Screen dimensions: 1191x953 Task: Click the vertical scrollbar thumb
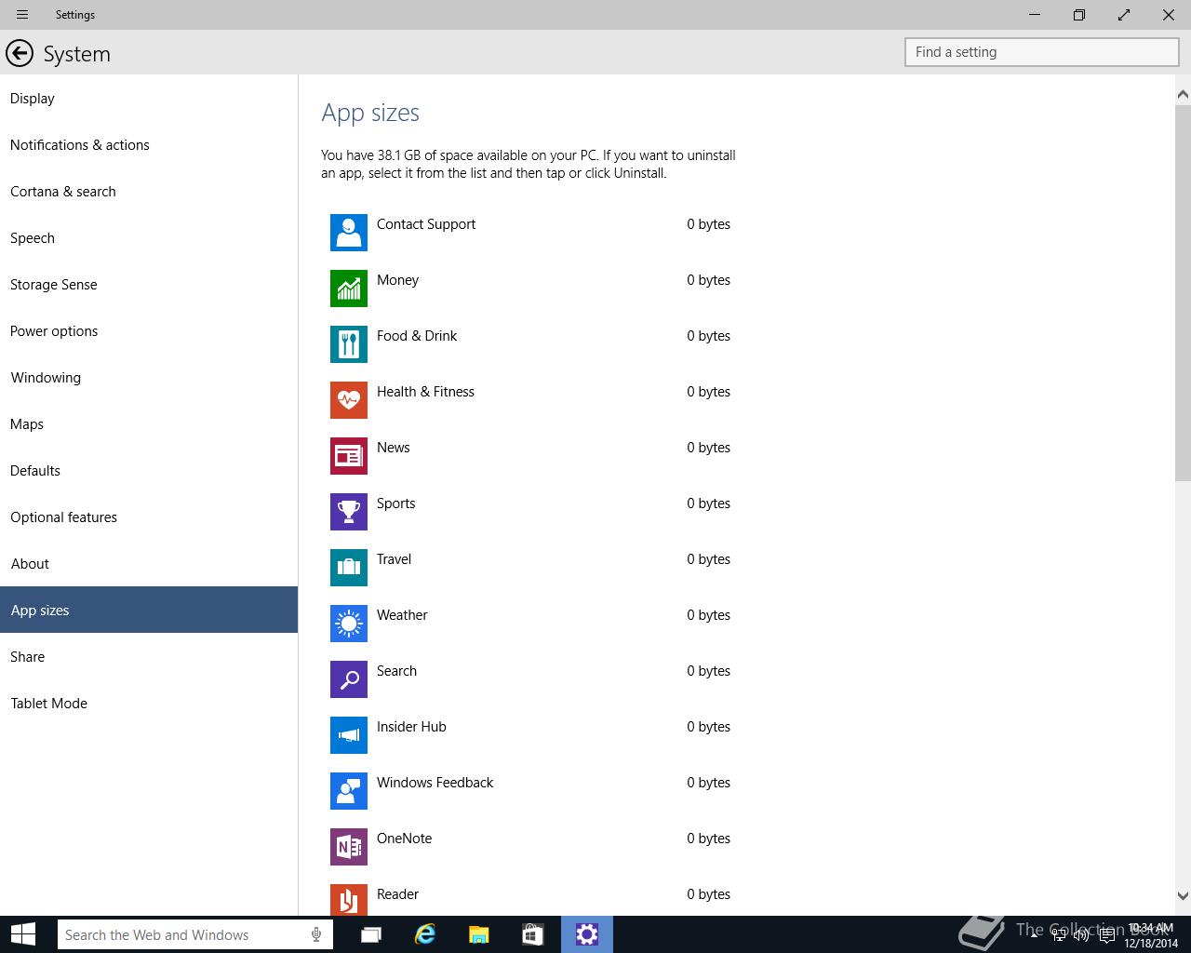click(x=1183, y=293)
